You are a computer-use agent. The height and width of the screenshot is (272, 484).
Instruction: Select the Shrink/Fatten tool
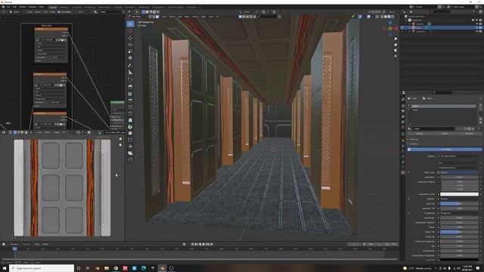[x=130, y=147]
